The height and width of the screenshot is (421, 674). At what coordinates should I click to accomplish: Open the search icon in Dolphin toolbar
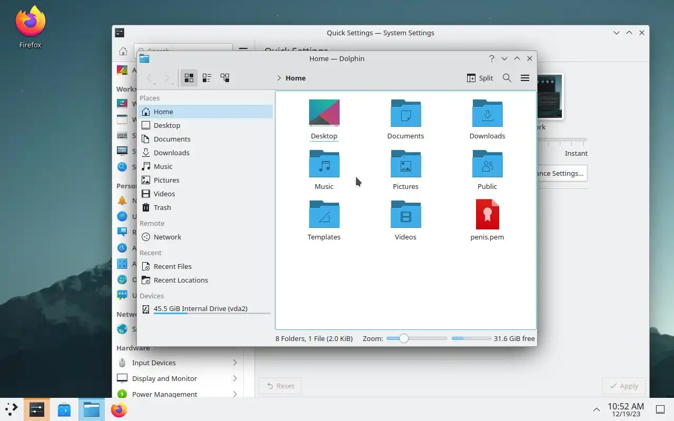pyautogui.click(x=507, y=78)
